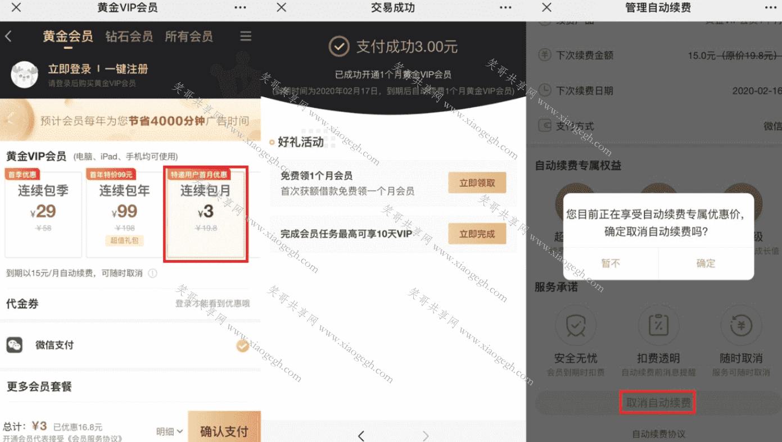The image size is (782, 442).
Task: Click the 2020-02-16 renewal date value
Action: pyautogui.click(x=757, y=91)
